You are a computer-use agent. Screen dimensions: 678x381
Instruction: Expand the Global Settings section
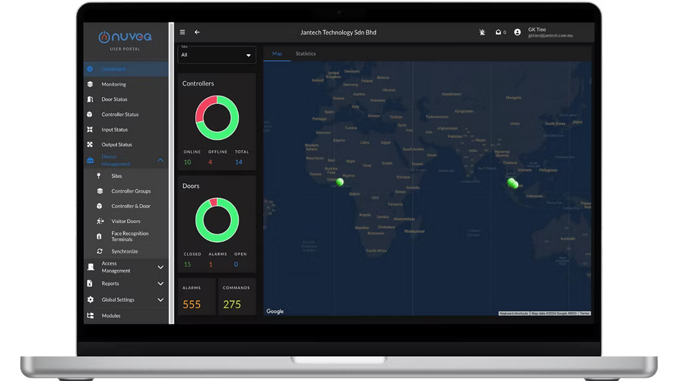[x=160, y=300]
